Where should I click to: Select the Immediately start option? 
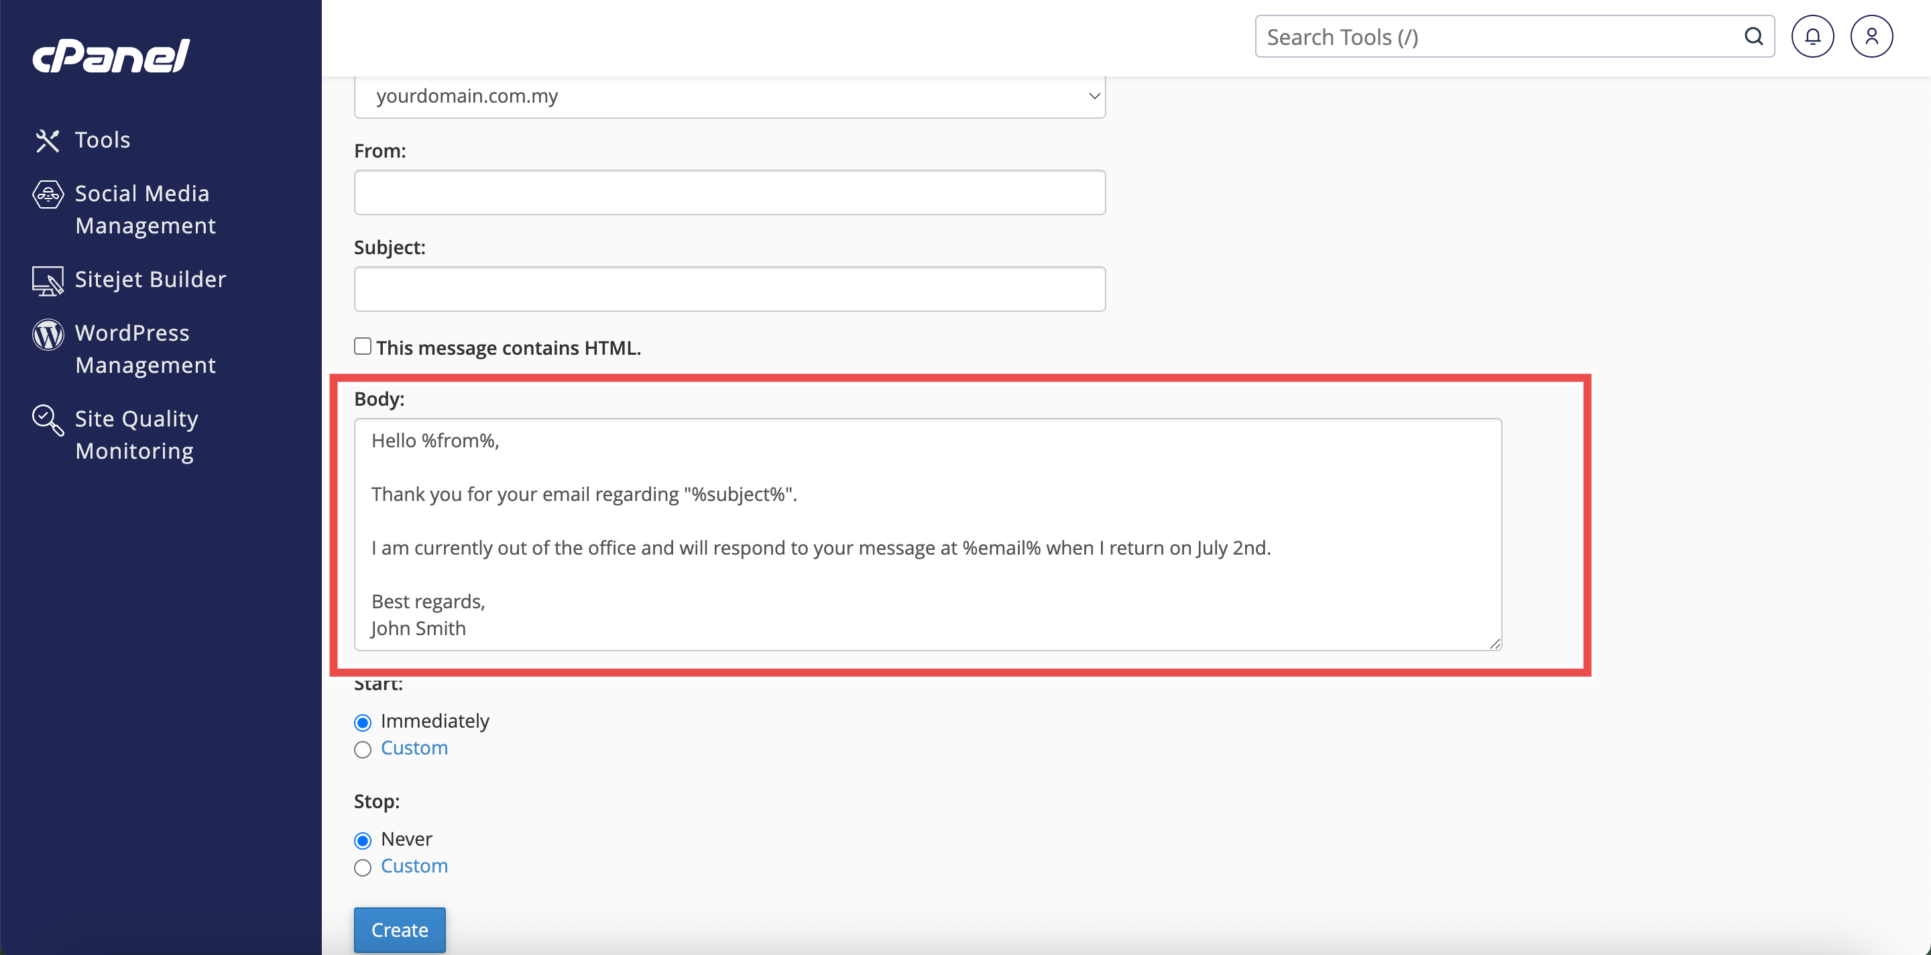(x=363, y=723)
